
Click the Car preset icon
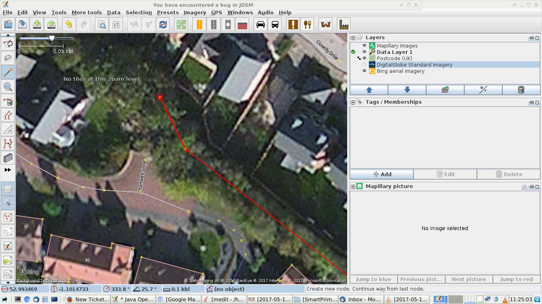(261, 25)
